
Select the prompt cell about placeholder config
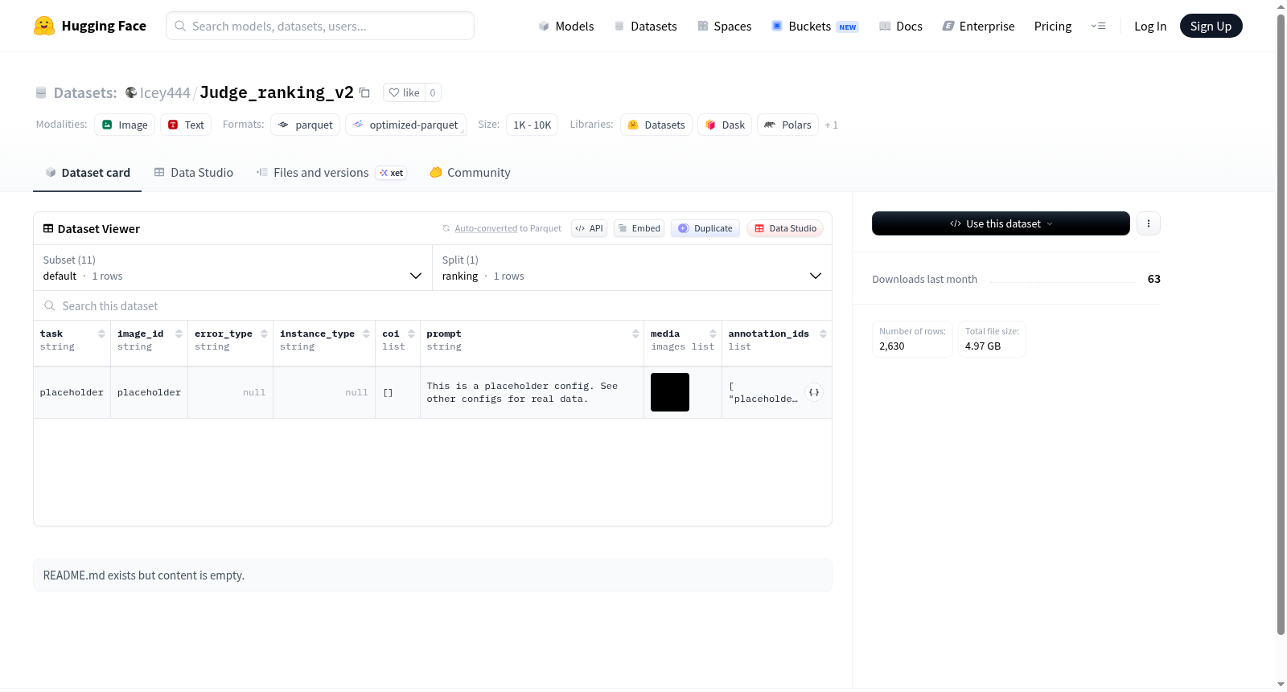pyautogui.click(x=532, y=392)
